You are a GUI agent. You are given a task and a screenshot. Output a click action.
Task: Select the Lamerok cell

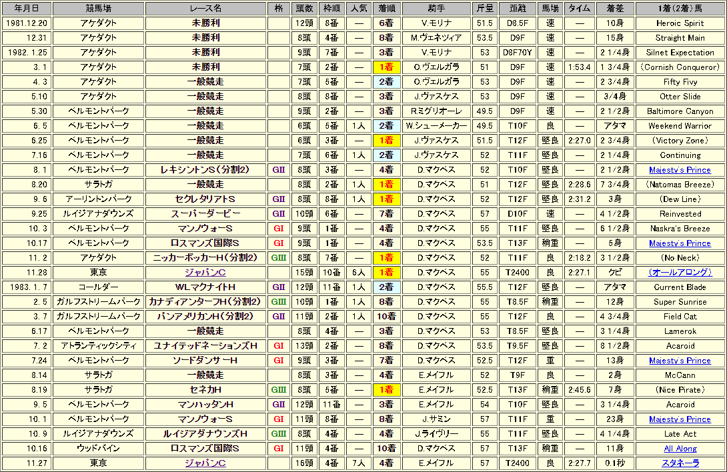(680, 331)
